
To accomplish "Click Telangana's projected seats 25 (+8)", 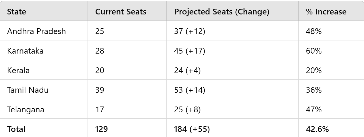I will point(187,110).
